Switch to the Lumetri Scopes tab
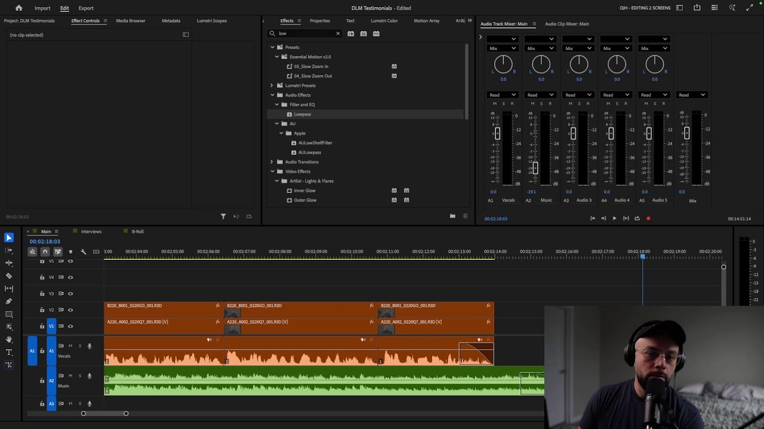 pos(212,21)
